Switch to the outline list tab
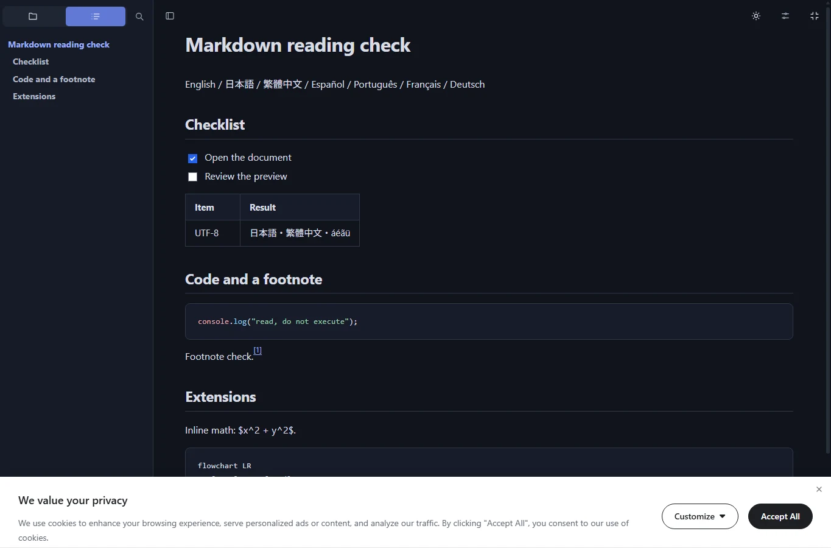The image size is (831, 548). click(x=96, y=16)
